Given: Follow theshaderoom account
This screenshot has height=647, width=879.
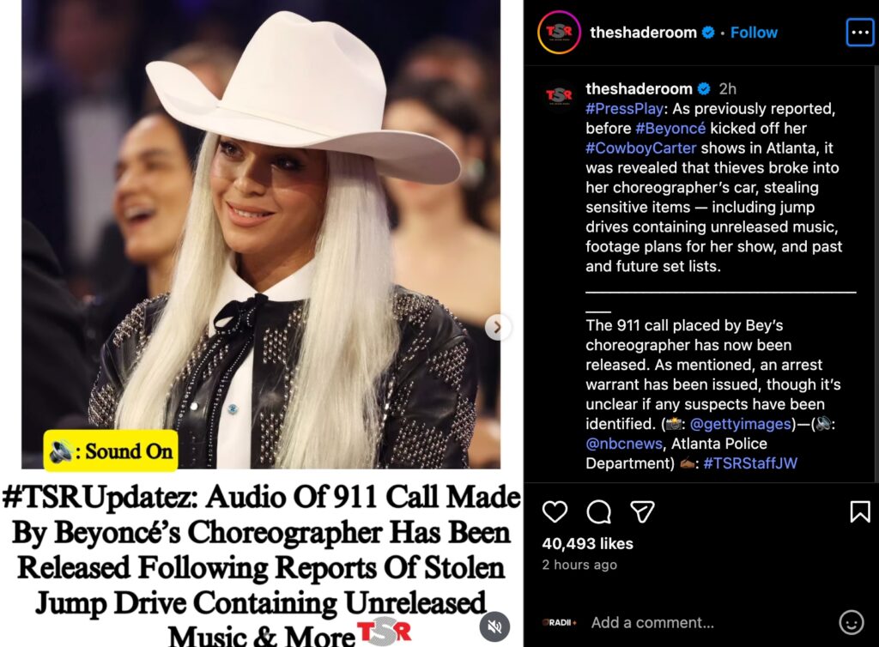Looking at the screenshot, I should (x=754, y=33).
